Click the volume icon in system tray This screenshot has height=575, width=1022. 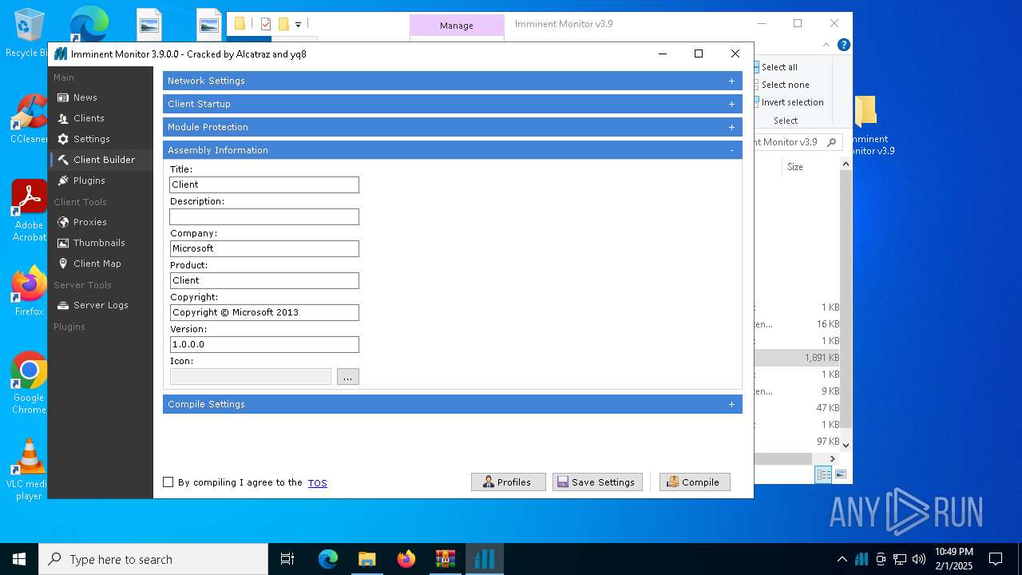click(919, 559)
